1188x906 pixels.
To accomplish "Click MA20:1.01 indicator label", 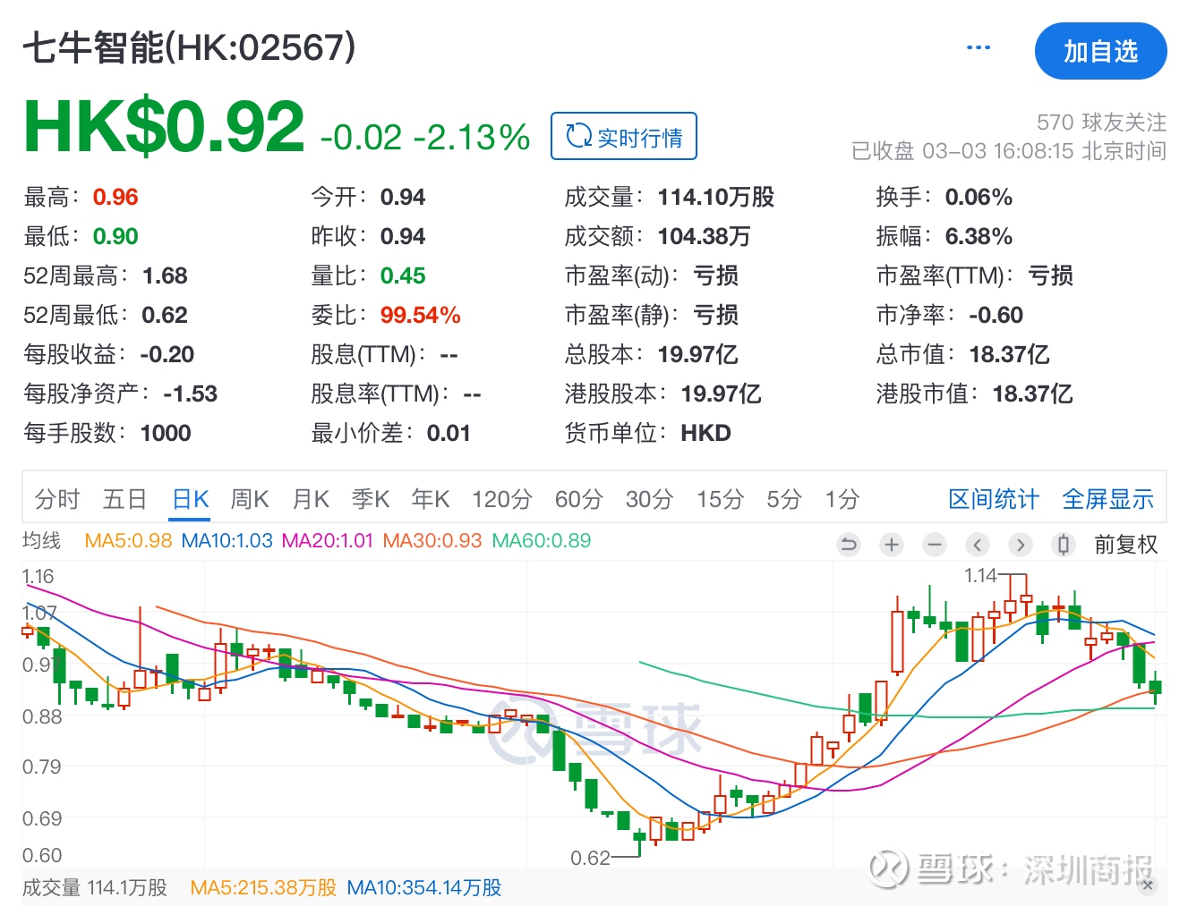I will pos(327,540).
